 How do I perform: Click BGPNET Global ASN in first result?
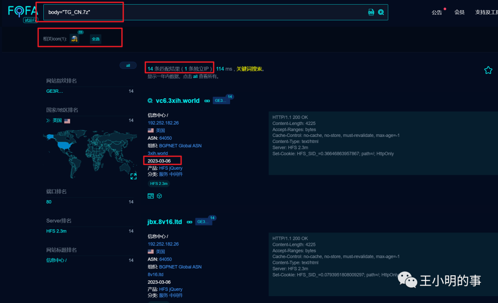click(180, 146)
